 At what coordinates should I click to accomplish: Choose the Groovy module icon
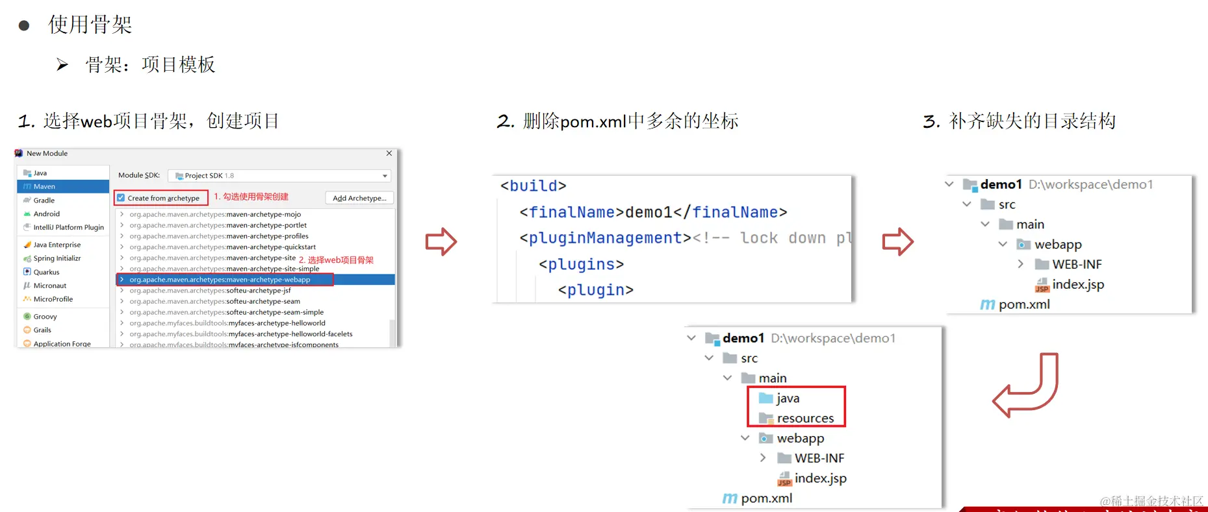[27, 317]
